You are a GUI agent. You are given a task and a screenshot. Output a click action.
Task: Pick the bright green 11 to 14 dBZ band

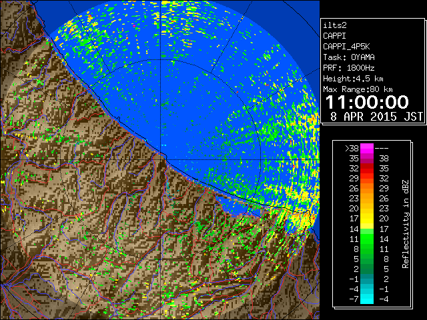[367, 239]
